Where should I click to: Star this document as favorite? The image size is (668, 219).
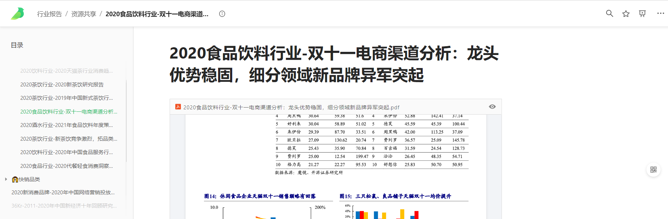pyautogui.click(x=626, y=13)
